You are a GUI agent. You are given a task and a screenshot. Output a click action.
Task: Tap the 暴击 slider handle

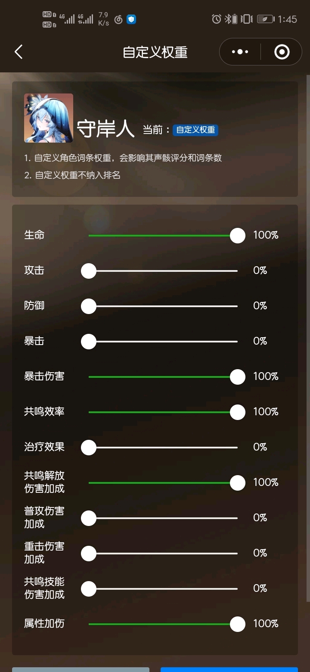click(89, 342)
